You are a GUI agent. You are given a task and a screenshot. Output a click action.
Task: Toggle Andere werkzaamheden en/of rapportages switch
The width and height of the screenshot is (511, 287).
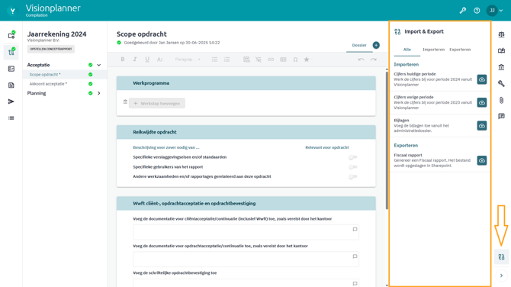[352, 177]
